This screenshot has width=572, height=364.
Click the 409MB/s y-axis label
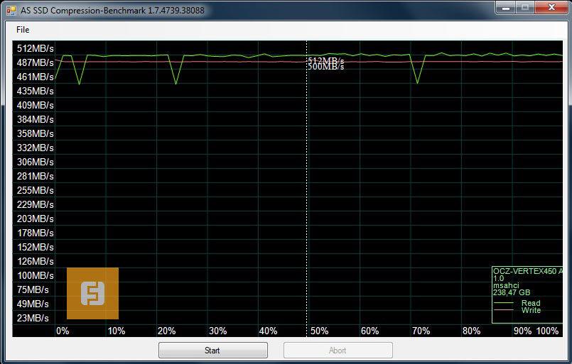coord(36,105)
